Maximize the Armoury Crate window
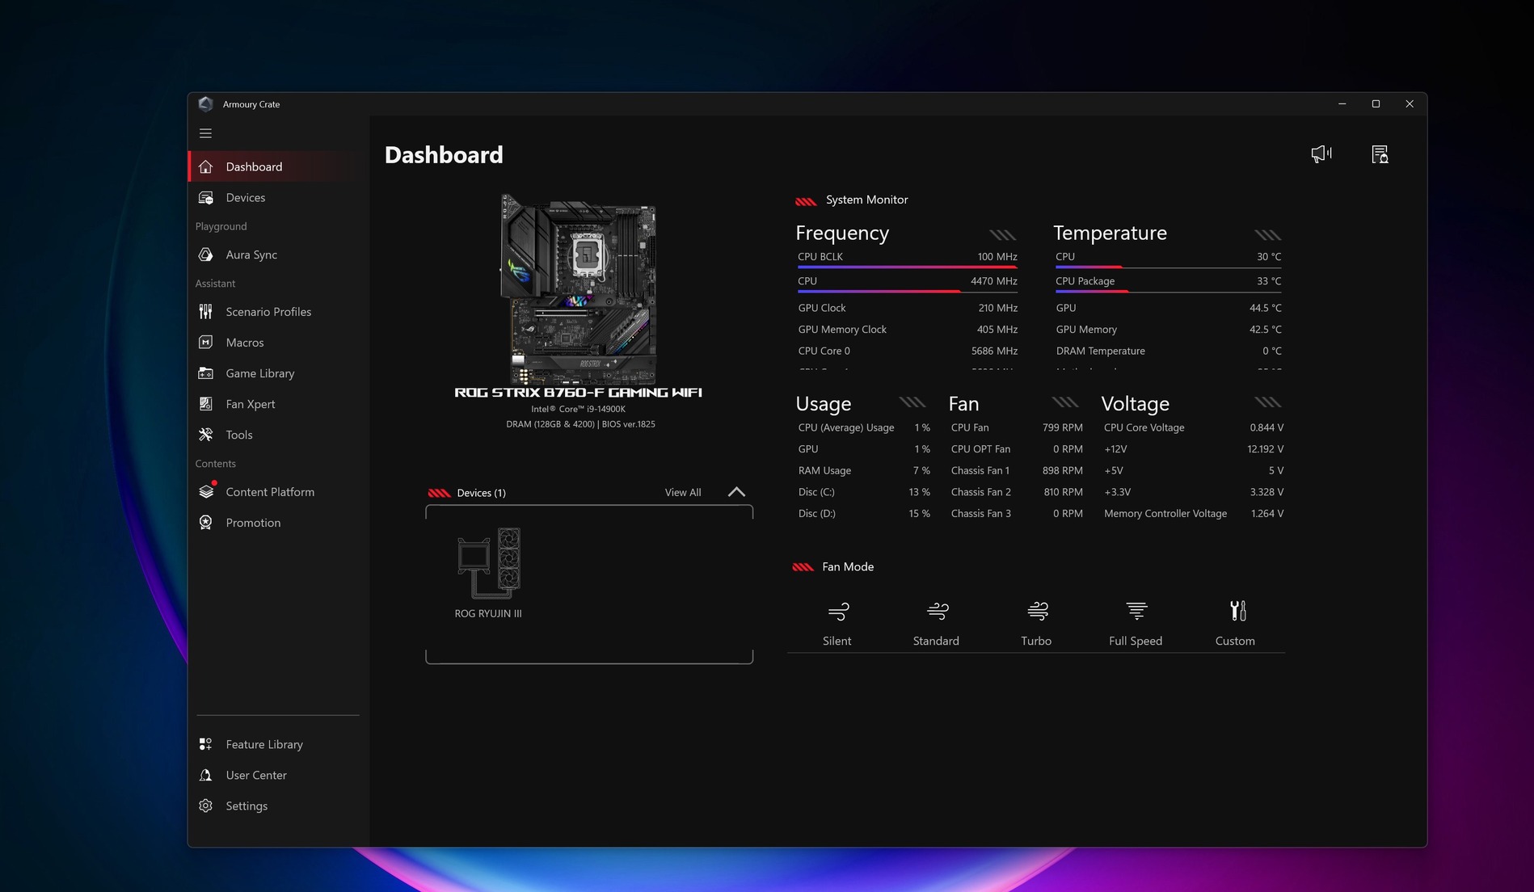The height and width of the screenshot is (892, 1534). click(1376, 104)
